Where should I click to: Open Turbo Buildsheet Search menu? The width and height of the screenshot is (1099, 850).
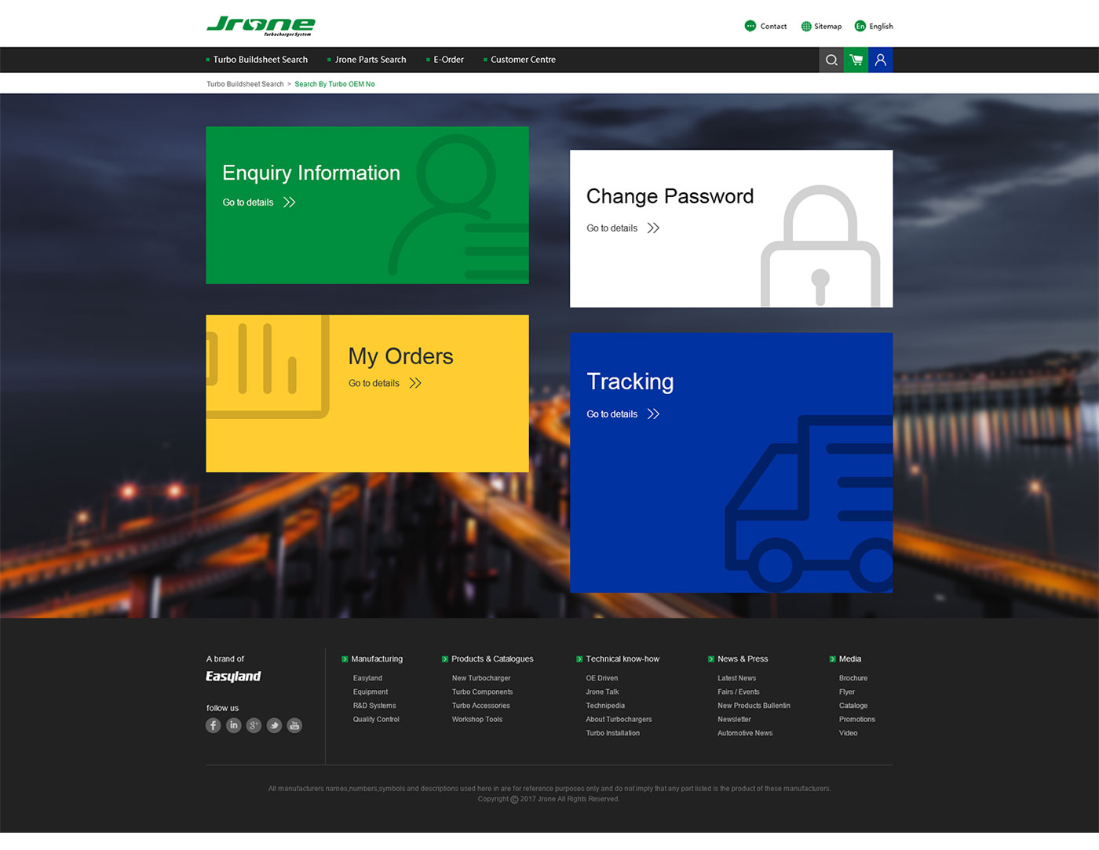click(x=260, y=60)
